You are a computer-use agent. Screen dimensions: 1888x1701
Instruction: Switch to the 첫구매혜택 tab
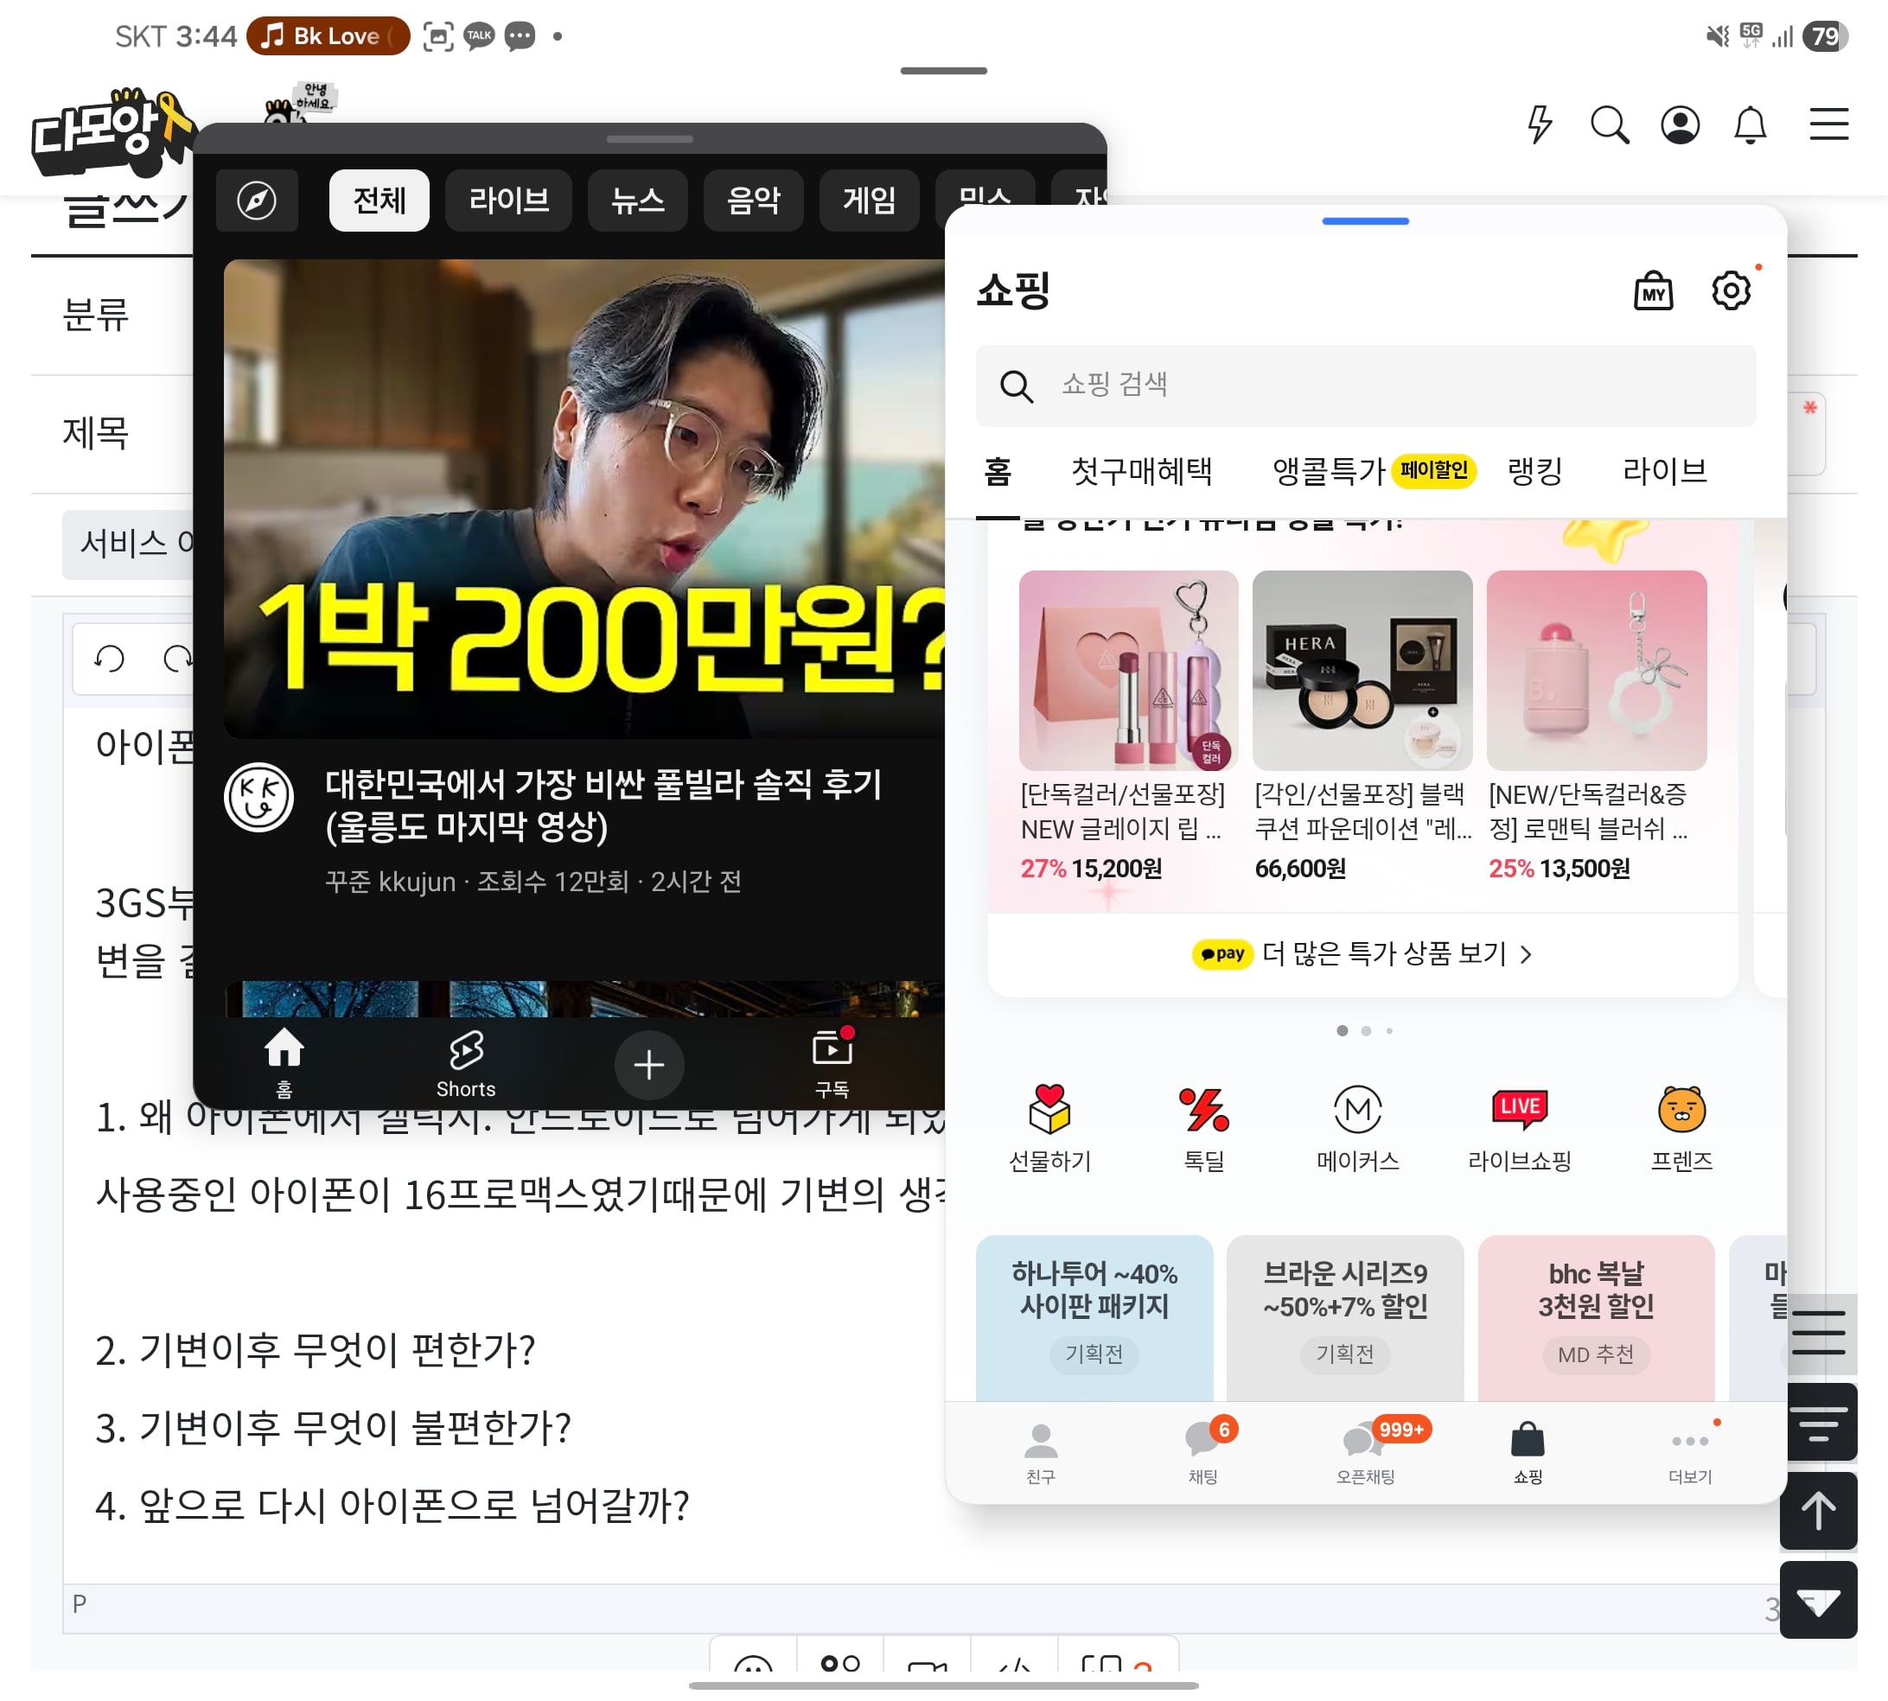click(1141, 471)
